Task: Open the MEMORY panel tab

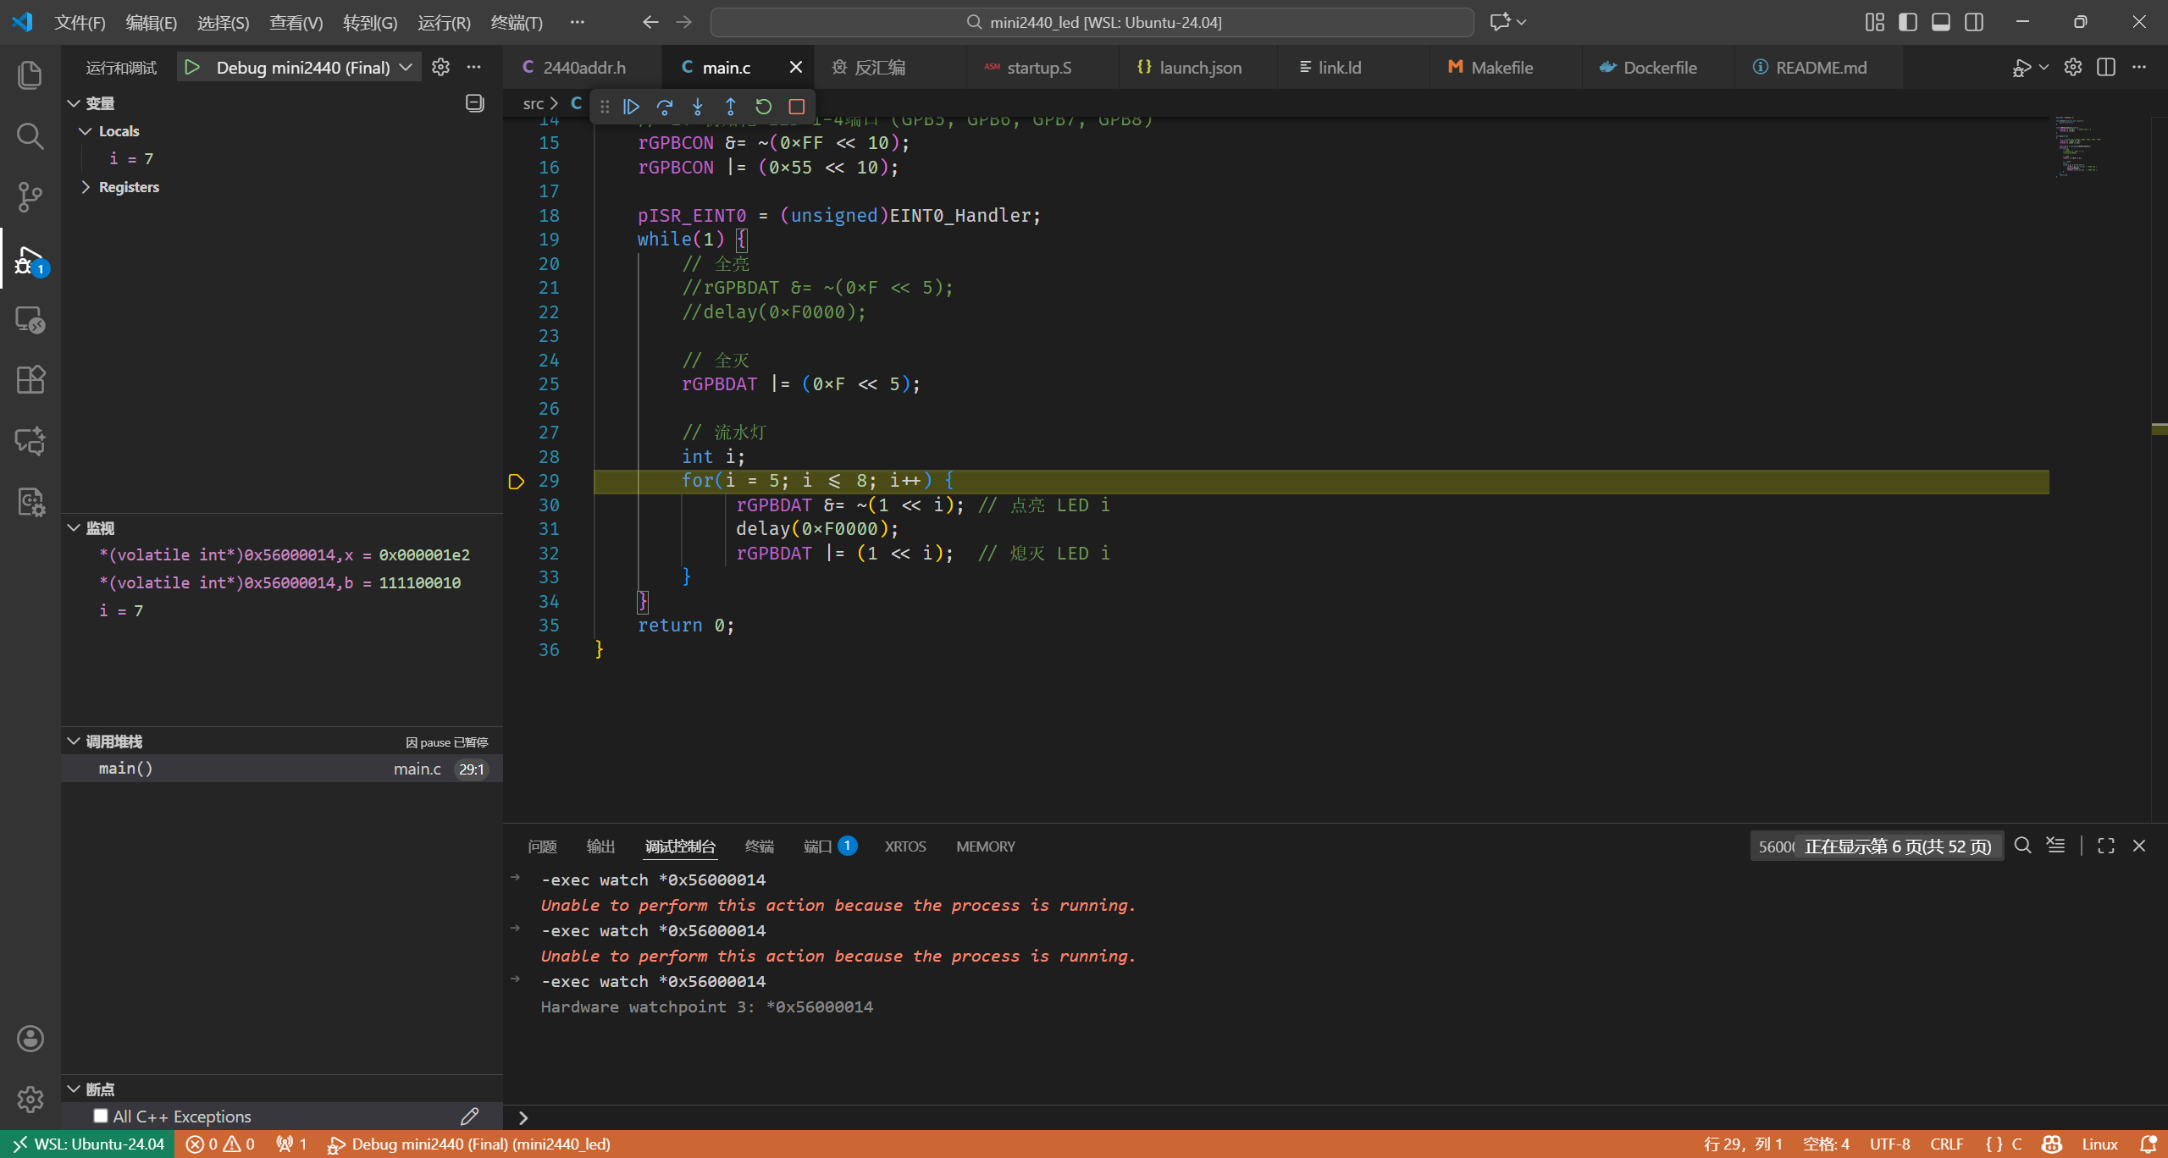Action: pos(985,846)
